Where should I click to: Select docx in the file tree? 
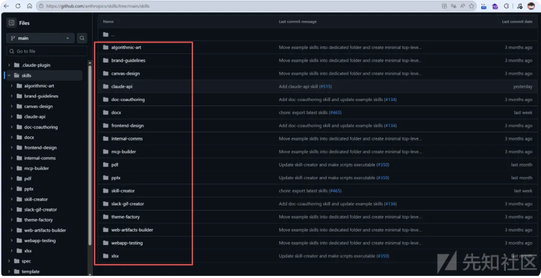click(x=29, y=137)
